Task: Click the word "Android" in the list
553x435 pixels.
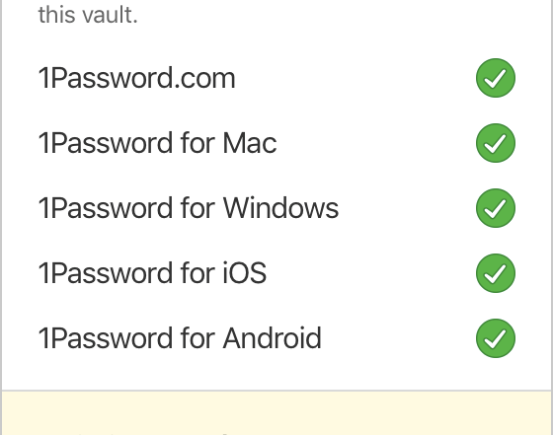Action: [273, 338]
